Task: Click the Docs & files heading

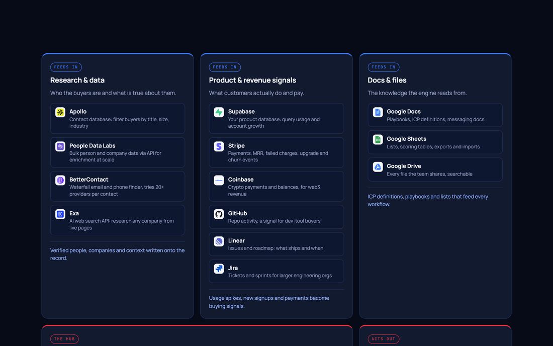Action: point(387,80)
